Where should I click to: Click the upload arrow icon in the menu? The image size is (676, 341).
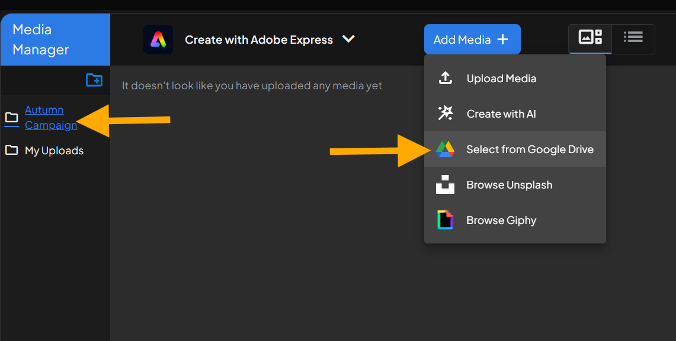445,78
